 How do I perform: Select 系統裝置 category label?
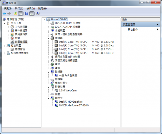click(60, 31)
